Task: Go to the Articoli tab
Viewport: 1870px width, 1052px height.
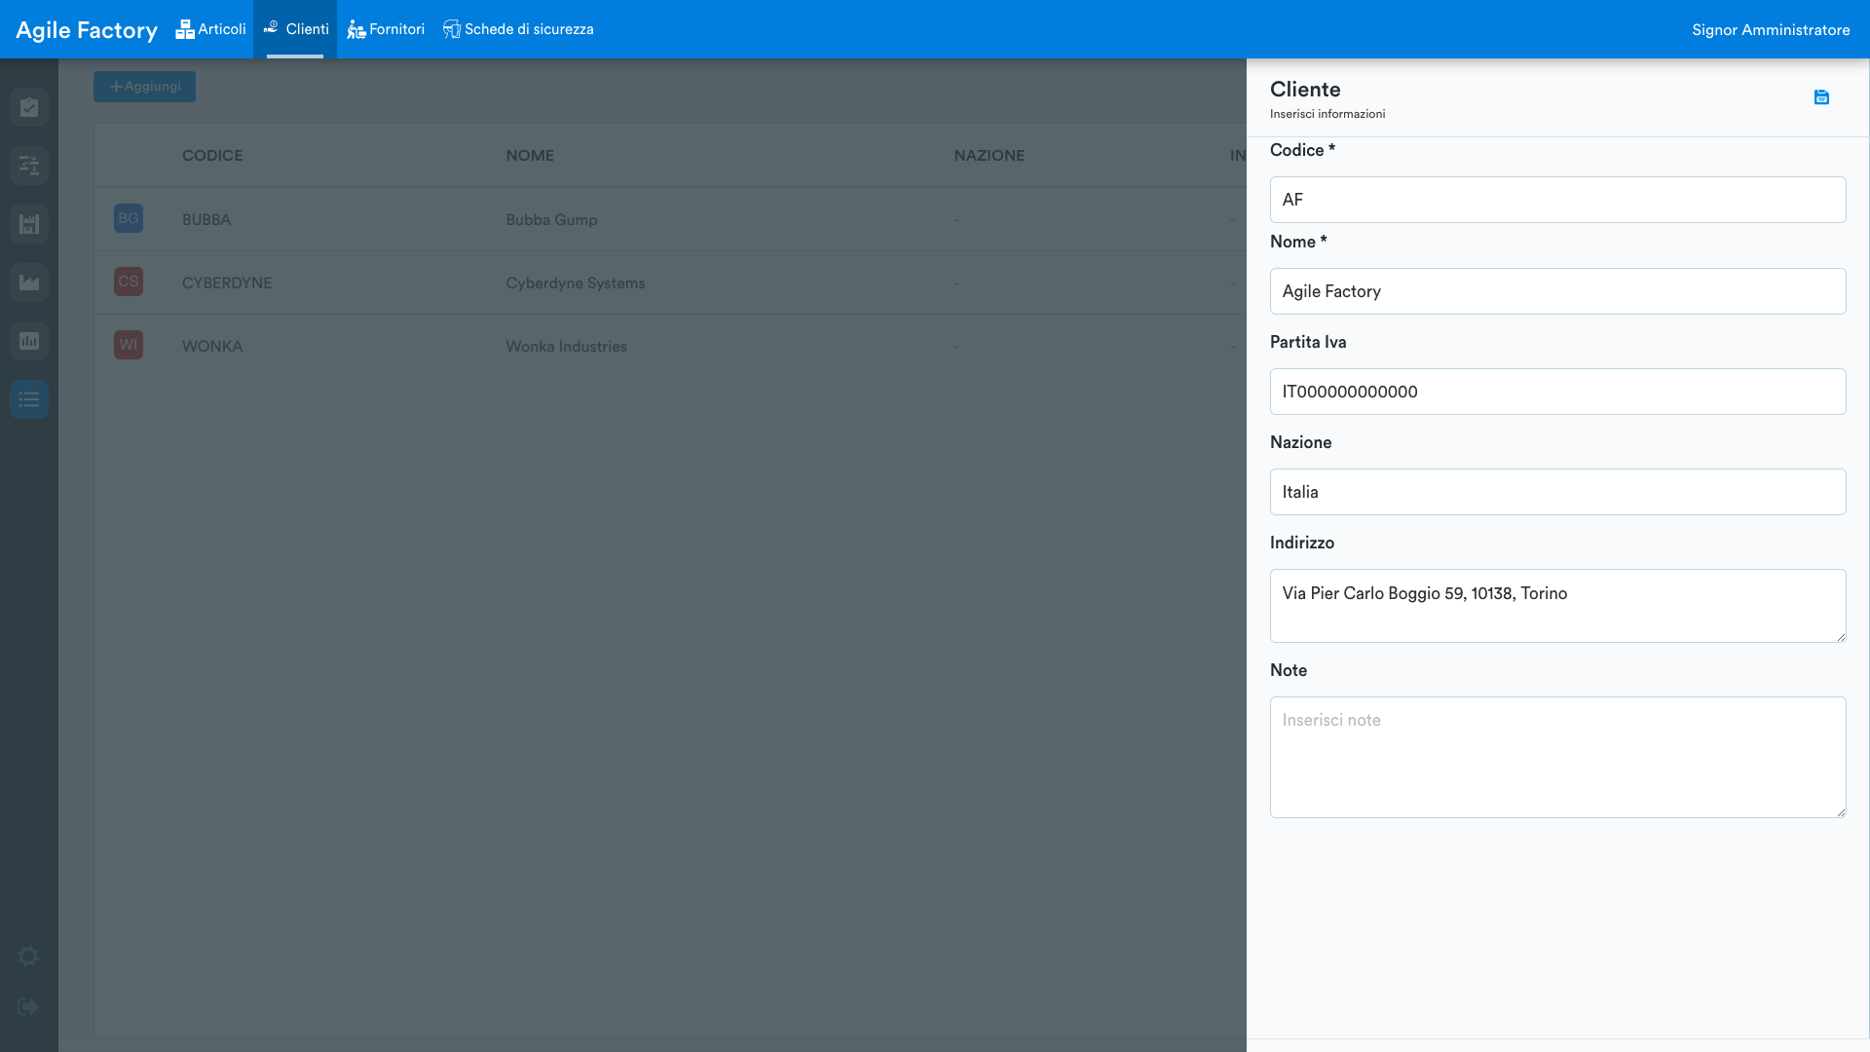Action: tap(210, 29)
